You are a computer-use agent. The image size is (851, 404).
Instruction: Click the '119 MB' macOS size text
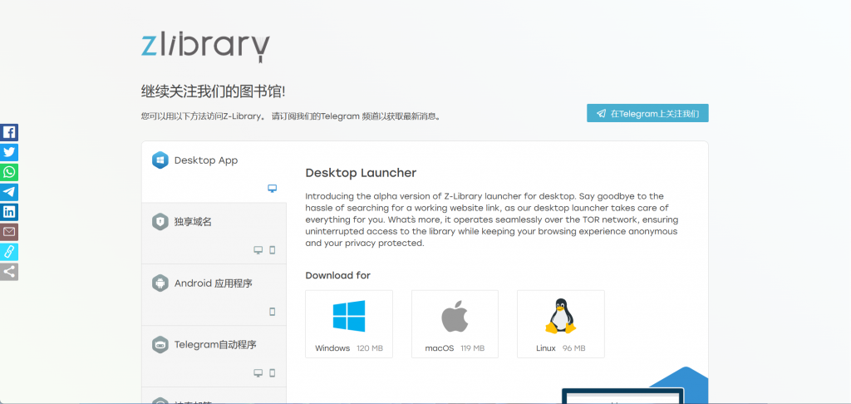pos(473,348)
